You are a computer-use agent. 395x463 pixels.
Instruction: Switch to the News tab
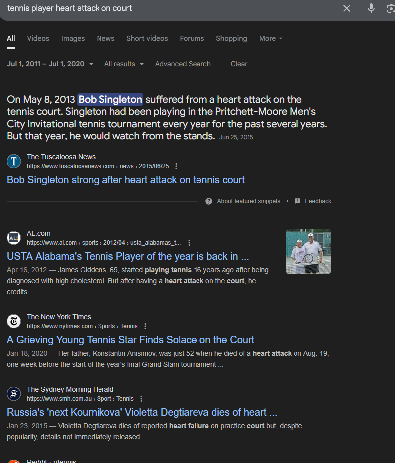pos(105,38)
